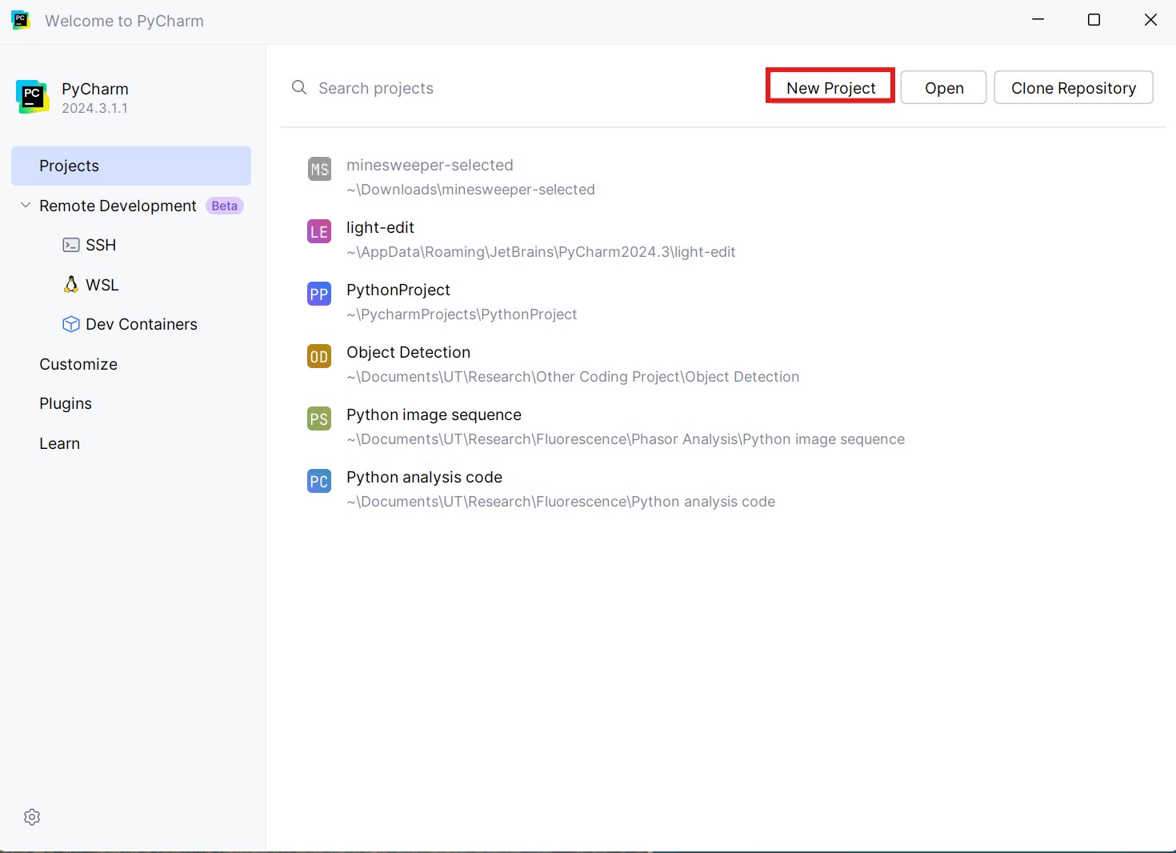Click the PS Python image sequence icon
This screenshot has width=1176, height=853.
(319, 418)
